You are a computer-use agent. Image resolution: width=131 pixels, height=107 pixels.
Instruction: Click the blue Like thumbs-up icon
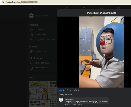pyautogui.click(x=61, y=90)
